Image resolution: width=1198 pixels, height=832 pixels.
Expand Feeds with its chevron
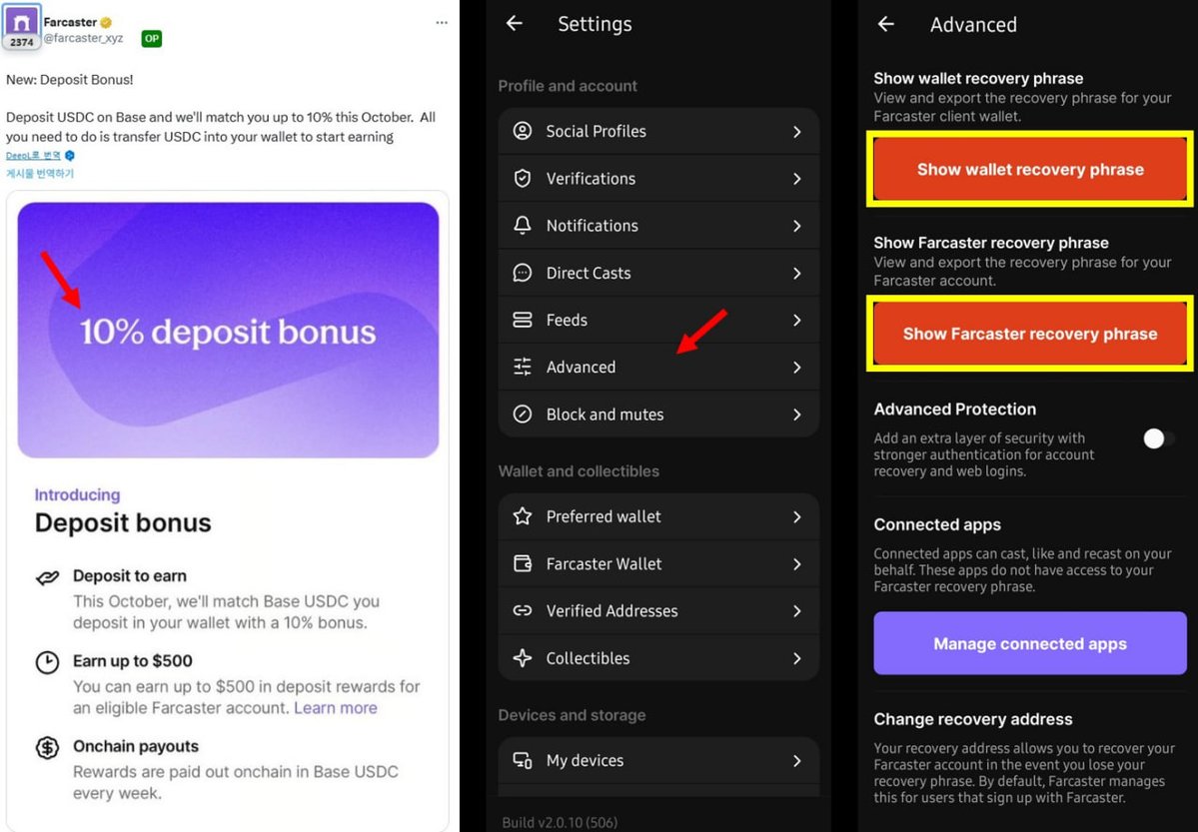[797, 321]
